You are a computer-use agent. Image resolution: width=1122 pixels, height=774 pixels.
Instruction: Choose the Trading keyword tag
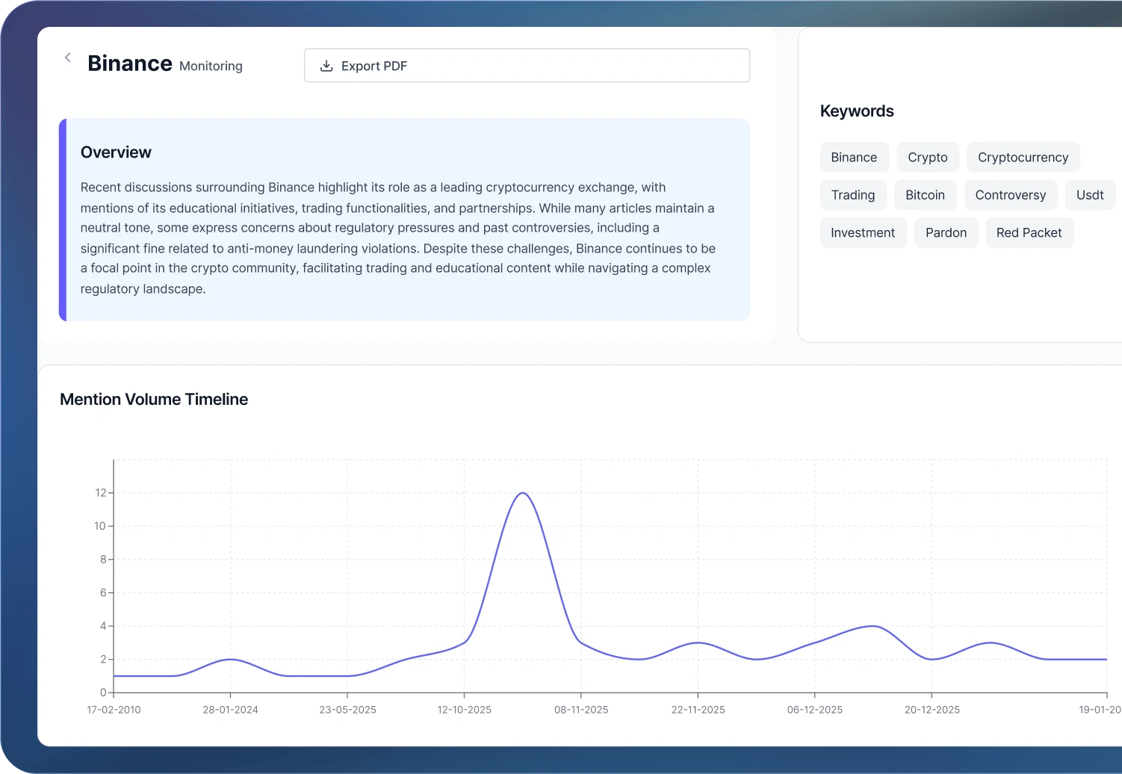point(852,195)
